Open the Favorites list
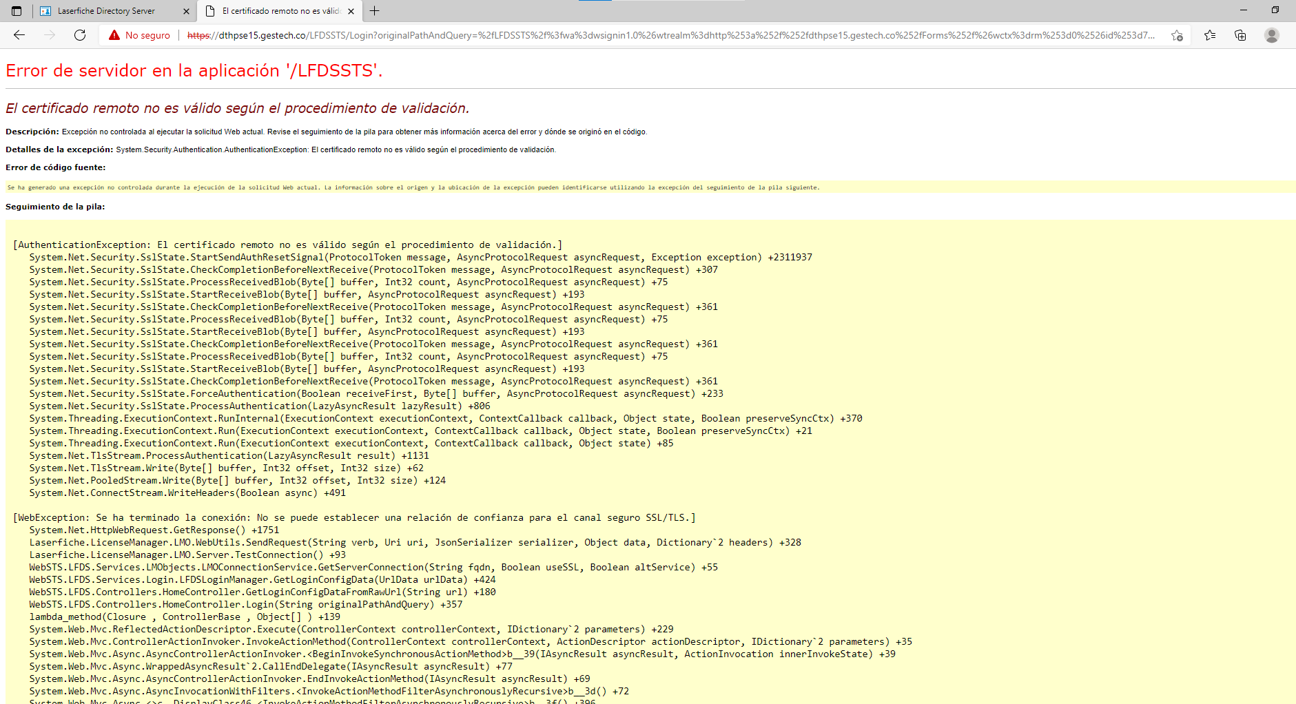1296x704 pixels. pyautogui.click(x=1210, y=35)
